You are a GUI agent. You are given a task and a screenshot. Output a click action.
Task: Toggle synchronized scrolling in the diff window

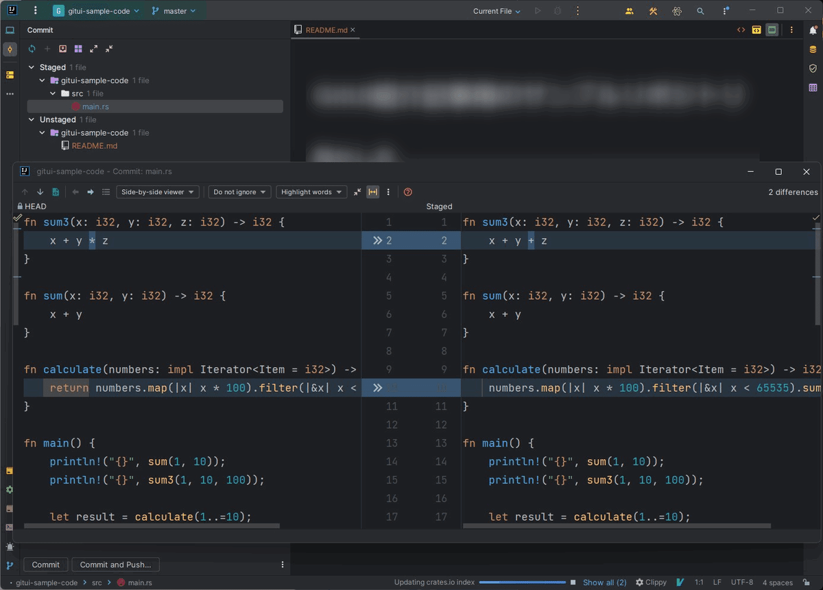(x=372, y=192)
